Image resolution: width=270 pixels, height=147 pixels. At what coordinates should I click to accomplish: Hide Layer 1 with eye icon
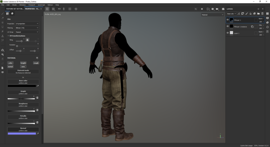(228, 33)
